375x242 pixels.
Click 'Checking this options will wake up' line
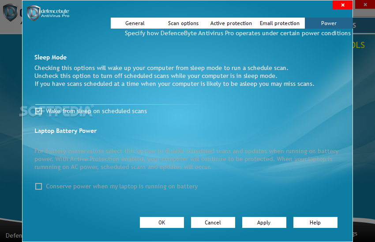(x=161, y=68)
